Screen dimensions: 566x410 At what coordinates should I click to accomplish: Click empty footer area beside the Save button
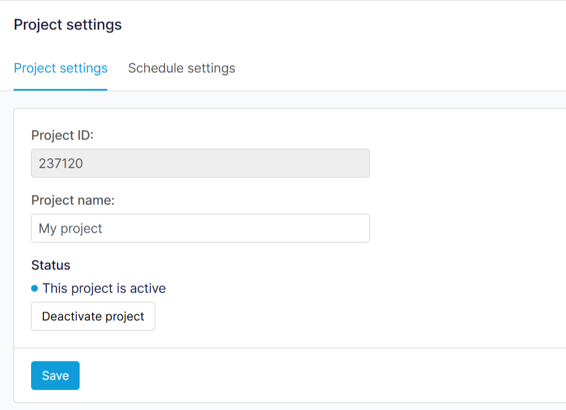(282, 376)
